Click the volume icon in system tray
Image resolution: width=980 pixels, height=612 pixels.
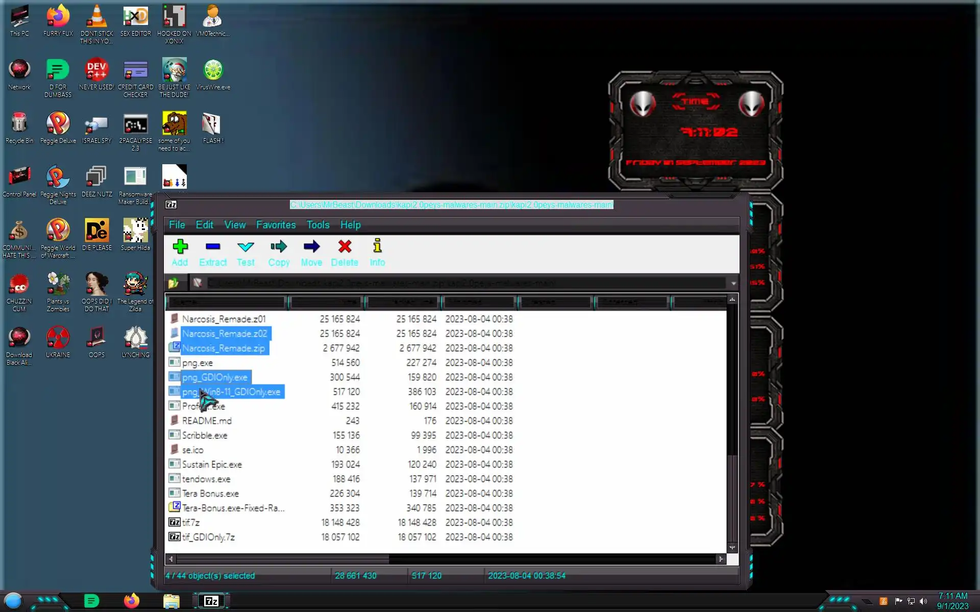pyautogui.click(x=923, y=601)
